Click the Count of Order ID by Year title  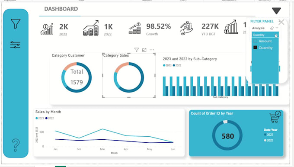(x=212, y=113)
